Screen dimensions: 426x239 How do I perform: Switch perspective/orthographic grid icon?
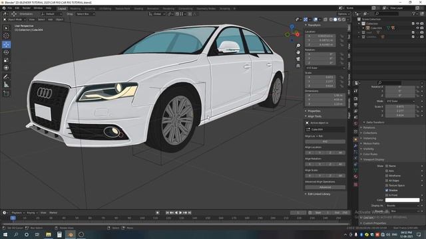tap(298, 66)
